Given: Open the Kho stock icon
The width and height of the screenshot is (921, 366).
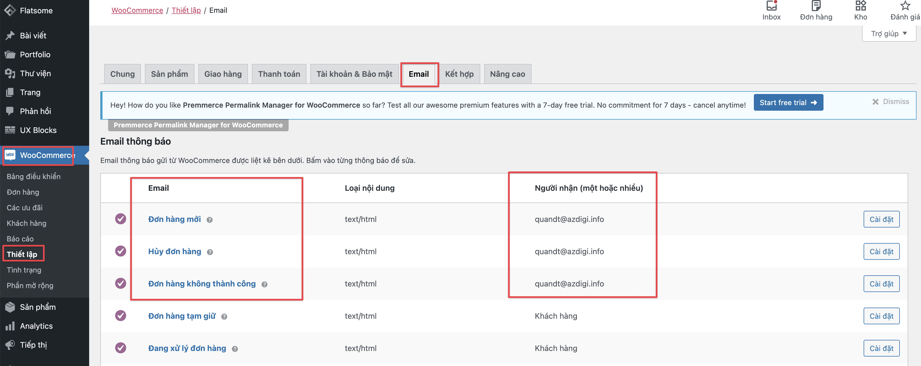Looking at the screenshot, I should click(861, 6).
